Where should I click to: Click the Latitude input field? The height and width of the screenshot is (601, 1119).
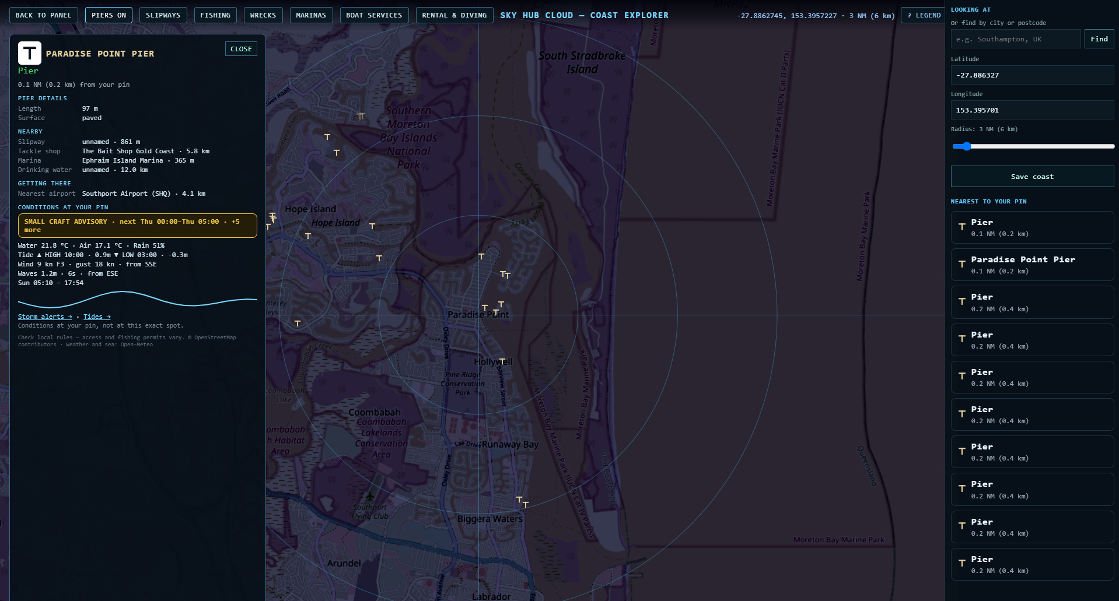point(1032,75)
